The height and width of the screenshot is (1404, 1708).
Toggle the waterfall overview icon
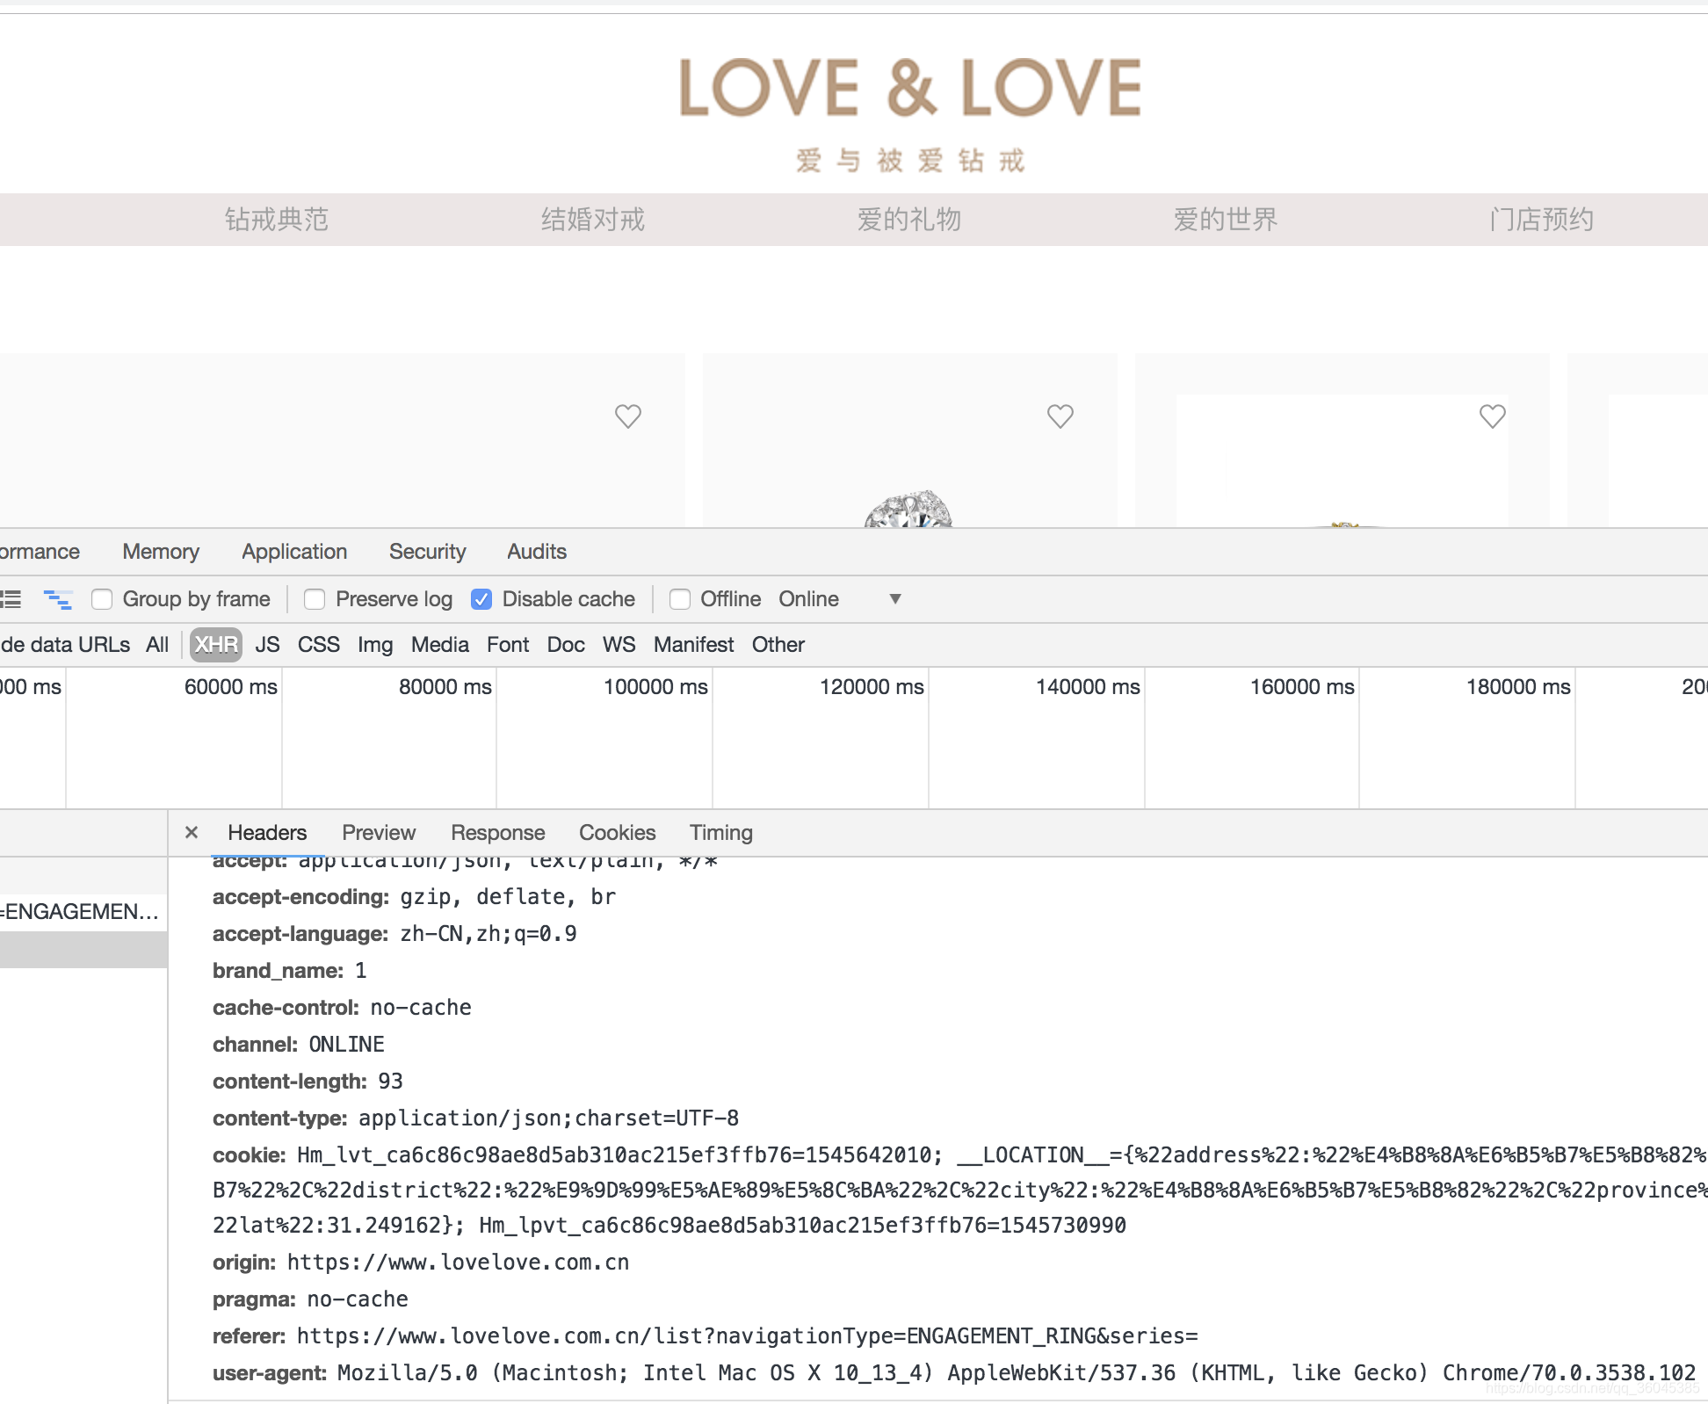58,598
